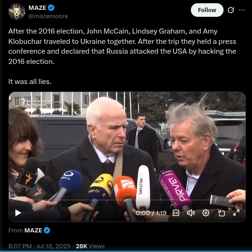The image size is (252, 252).
Task: Open MAZE profile avatar
Action: [x=17, y=12]
